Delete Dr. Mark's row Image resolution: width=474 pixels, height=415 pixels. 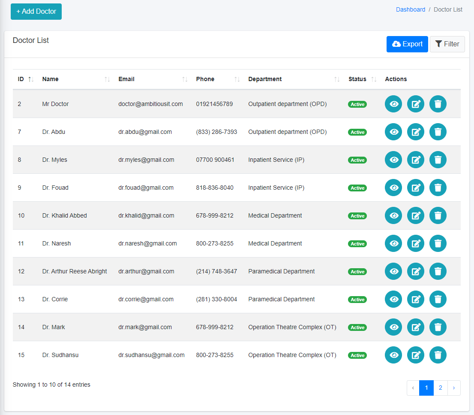coord(438,327)
